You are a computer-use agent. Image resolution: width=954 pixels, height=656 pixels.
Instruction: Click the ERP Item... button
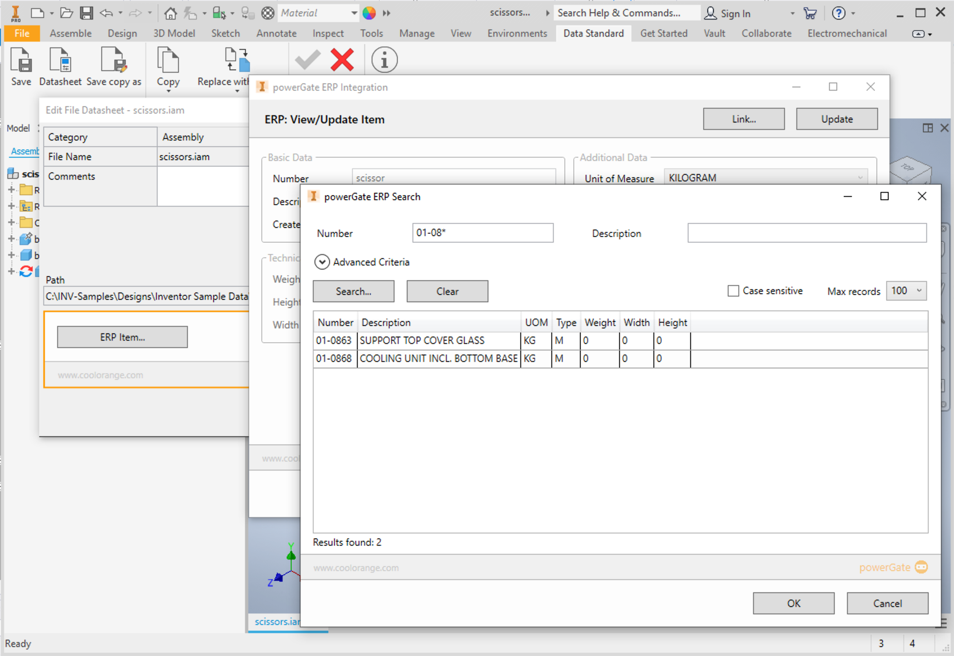(x=122, y=337)
